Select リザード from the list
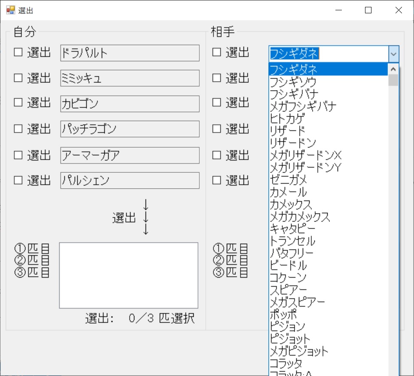 point(328,131)
